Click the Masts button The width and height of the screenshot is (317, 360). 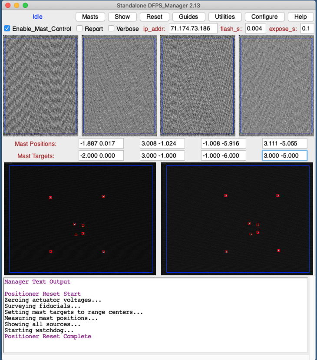[90, 17]
